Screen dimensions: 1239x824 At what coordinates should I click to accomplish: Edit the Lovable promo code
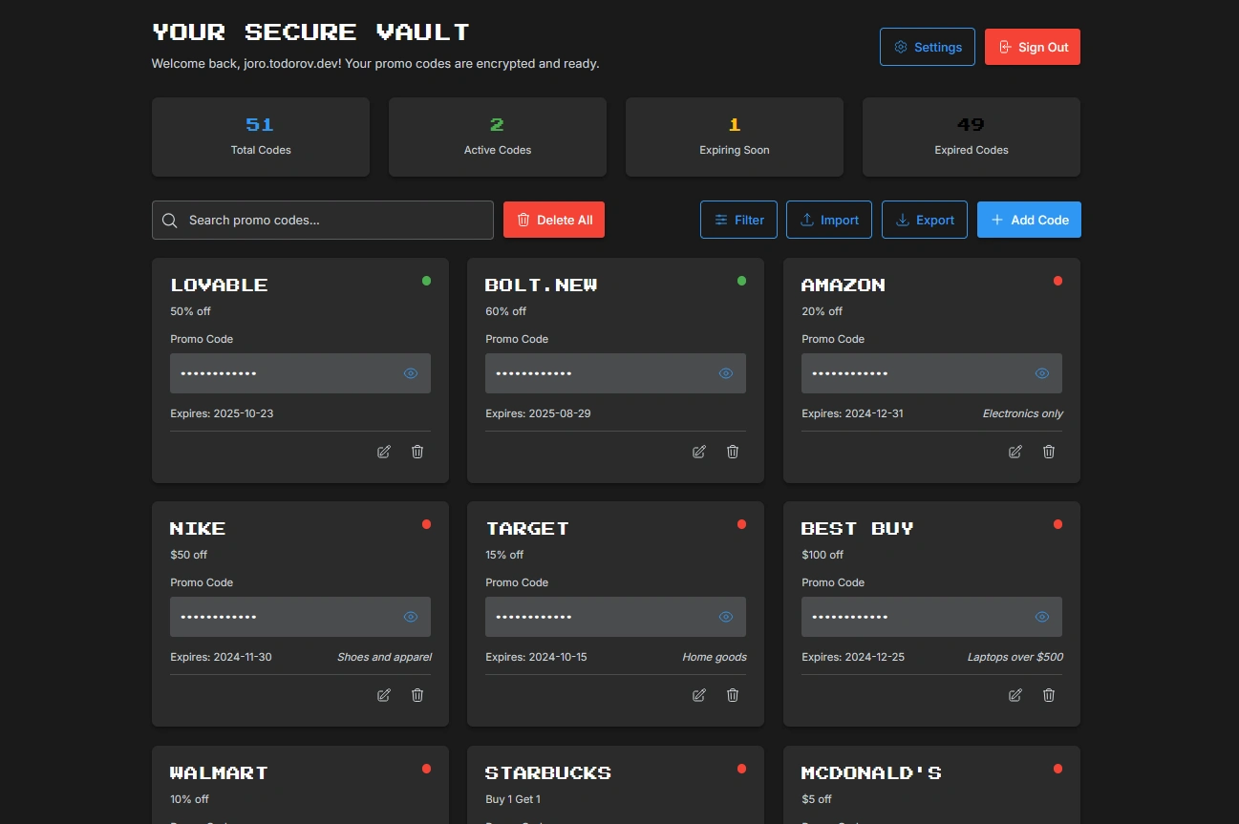(384, 452)
